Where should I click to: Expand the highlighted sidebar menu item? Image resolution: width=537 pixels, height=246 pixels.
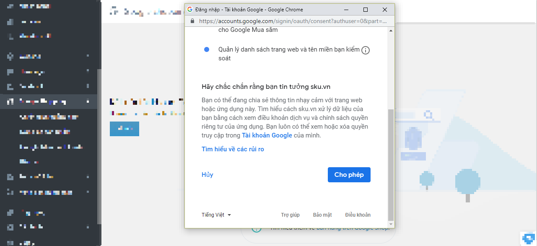(88, 101)
